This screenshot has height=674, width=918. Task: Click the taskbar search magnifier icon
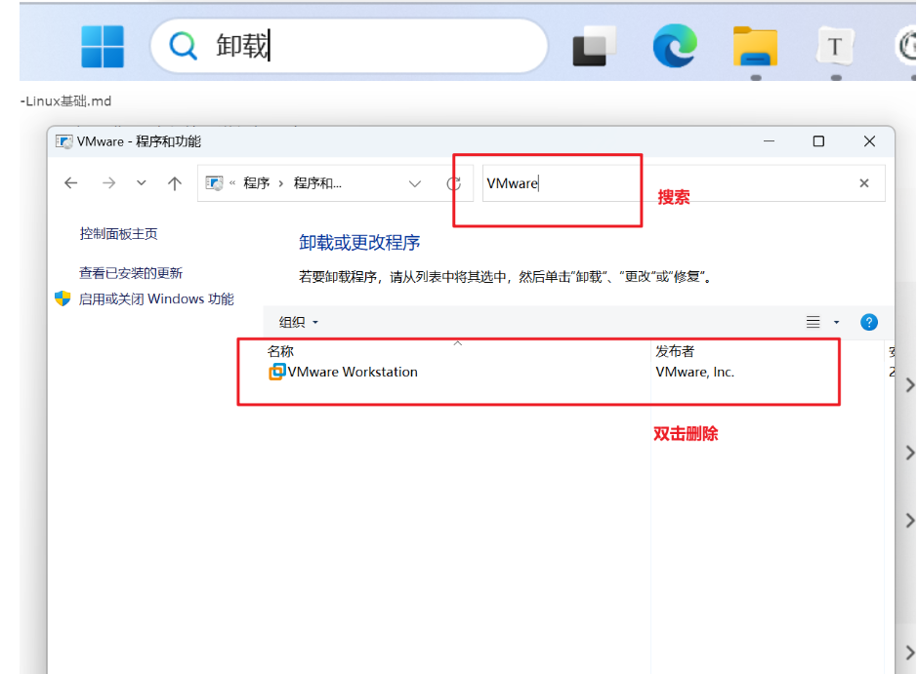(184, 46)
